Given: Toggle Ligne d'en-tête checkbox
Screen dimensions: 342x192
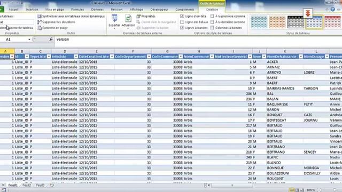Looking at the screenshot, I should click(x=182, y=16).
